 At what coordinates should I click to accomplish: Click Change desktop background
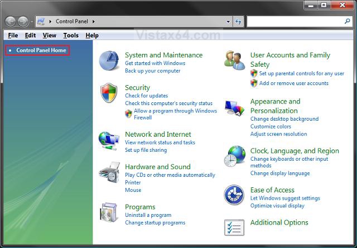[284, 119]
